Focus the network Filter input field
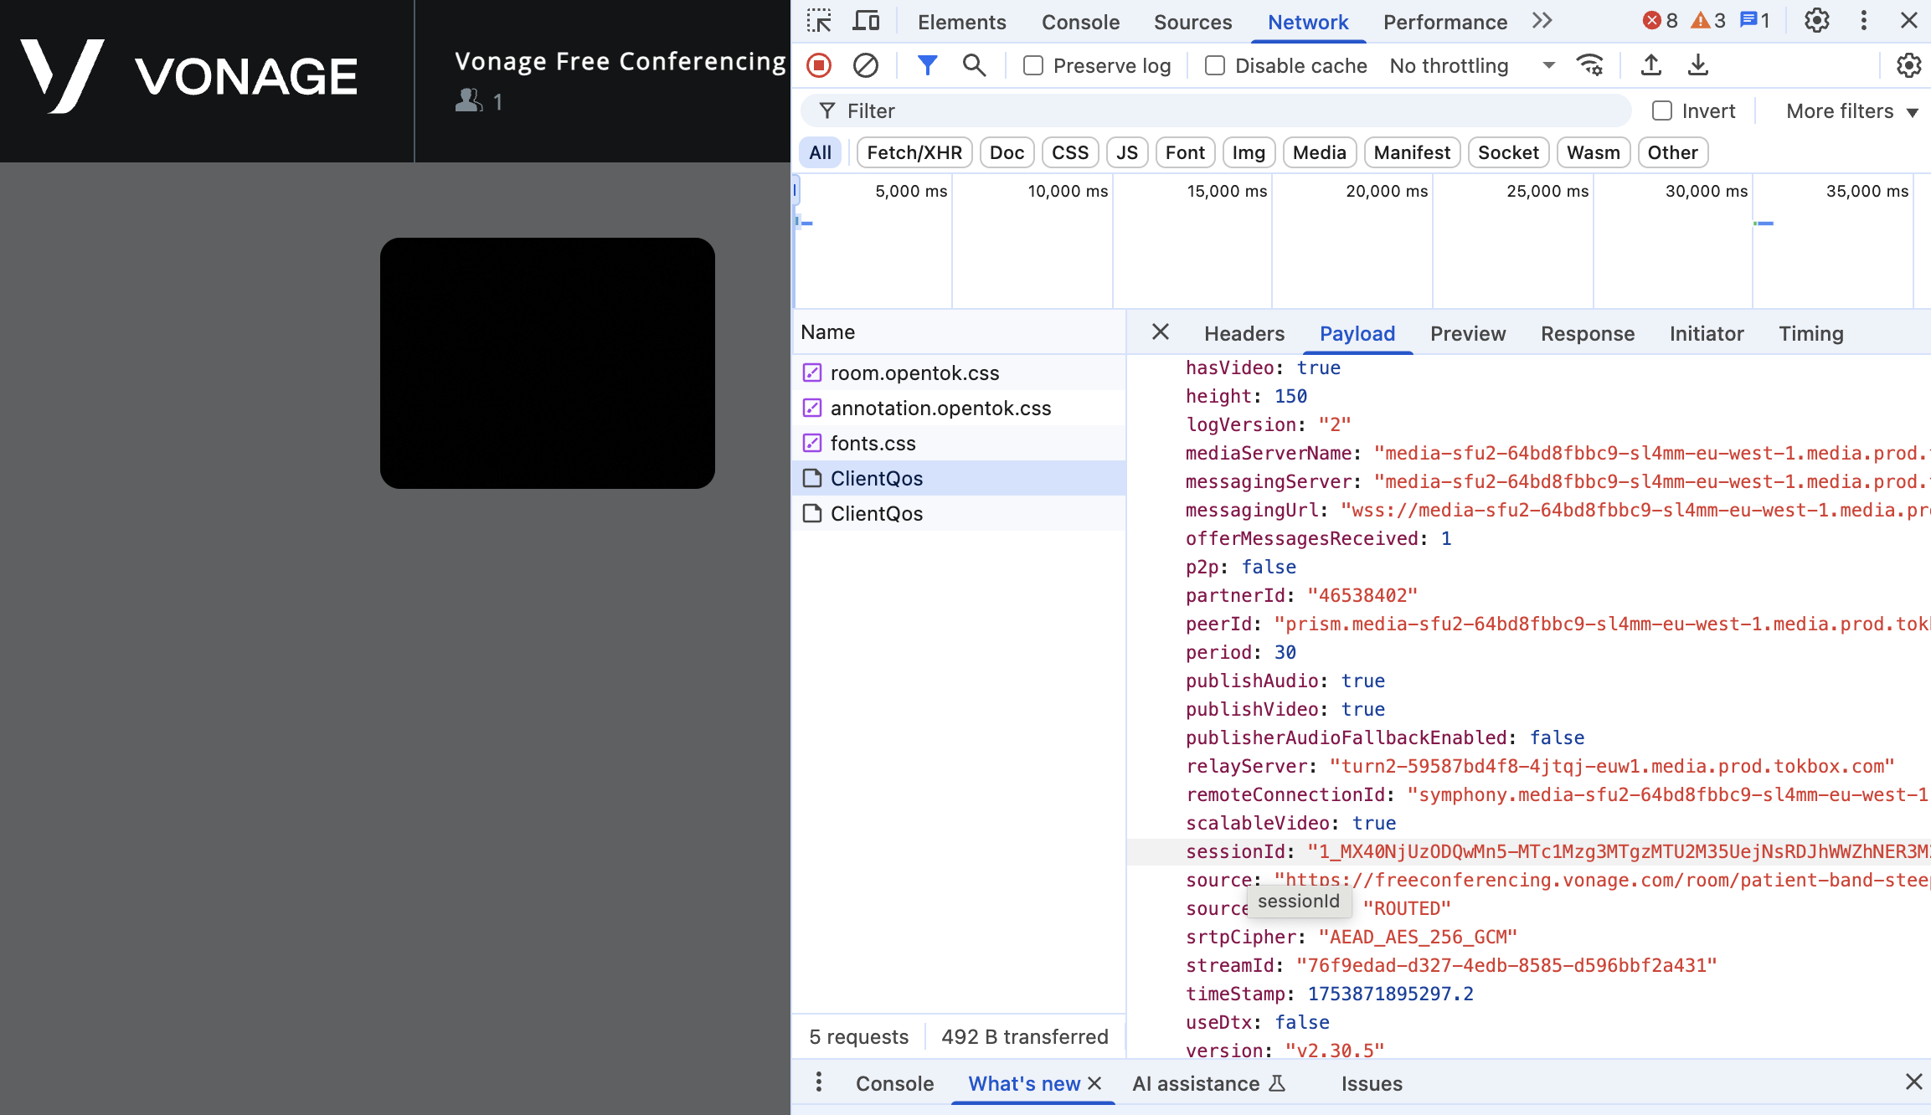This screenshot has height=1115, width=1931. point(1216,110)
